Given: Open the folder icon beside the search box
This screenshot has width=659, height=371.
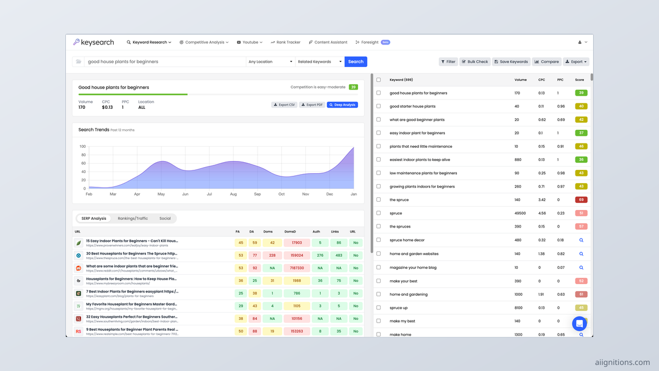Looking at the screenshot, I should pos(79,62).
